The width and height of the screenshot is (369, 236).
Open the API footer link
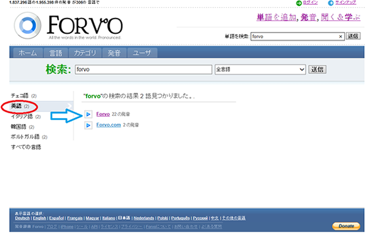(x=94, y=227)
